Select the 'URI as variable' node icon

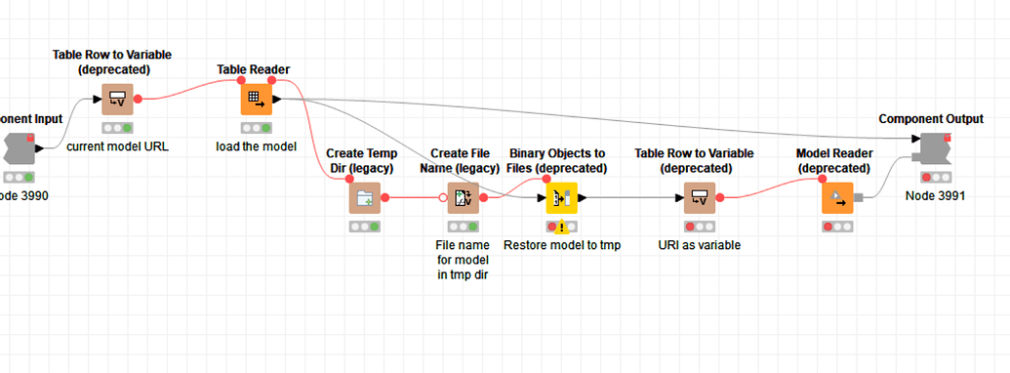700,198
